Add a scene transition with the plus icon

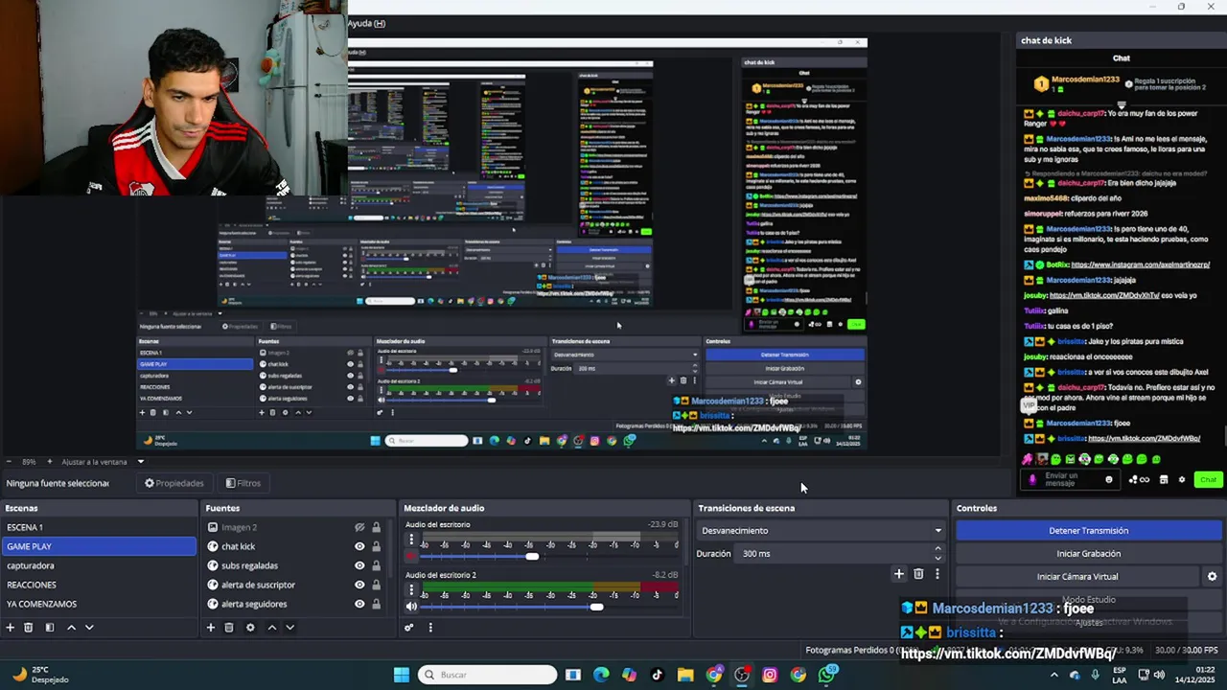pyautogui.click(x=899, y=574)
